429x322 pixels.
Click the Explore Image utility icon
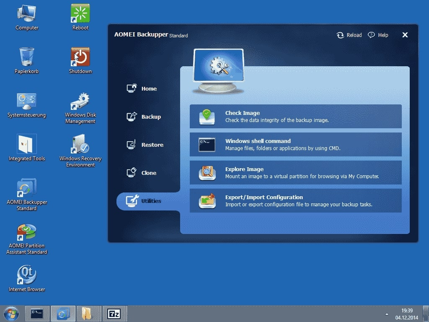click(207, 173)
